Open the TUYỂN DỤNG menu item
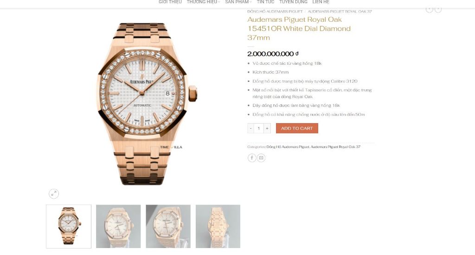 click(293, 2)
